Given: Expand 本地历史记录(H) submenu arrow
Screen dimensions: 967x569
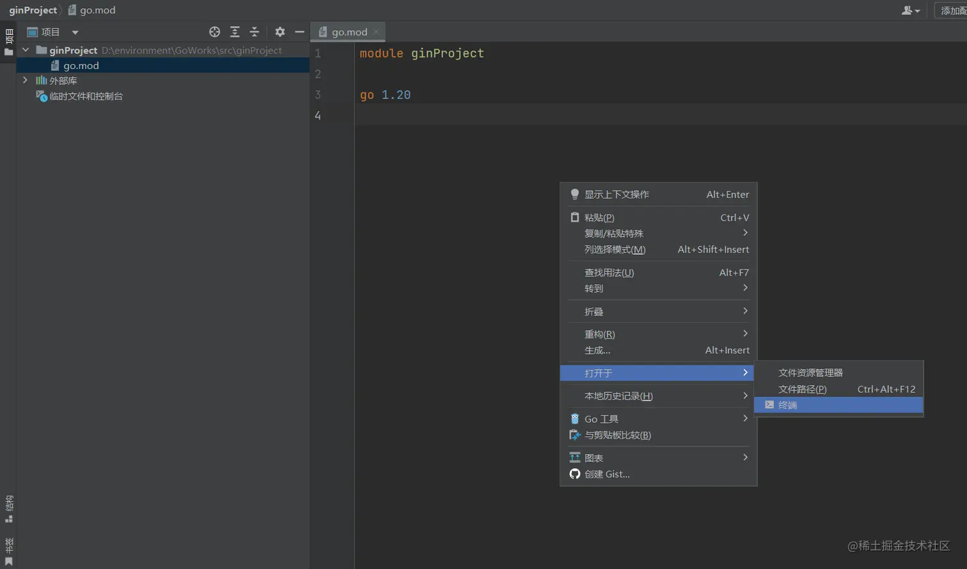Looking at the screenshot, I should 745,396.
